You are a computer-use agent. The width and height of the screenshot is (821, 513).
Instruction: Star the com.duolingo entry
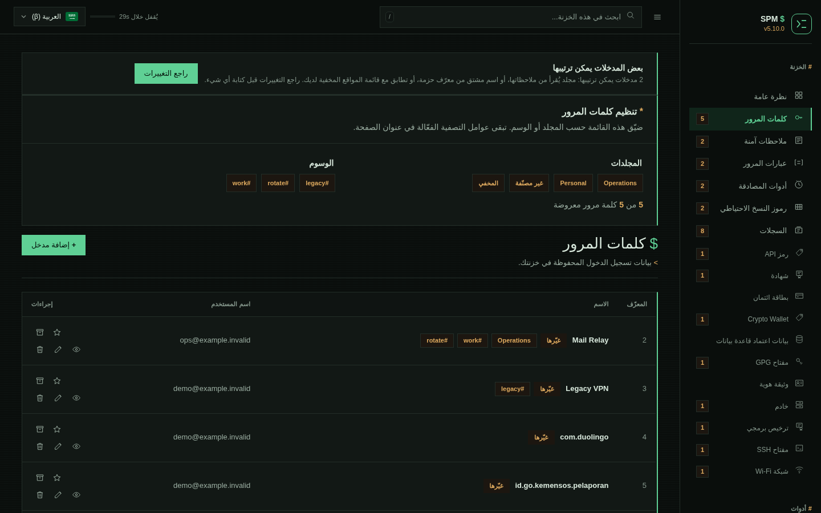coord(57,429)
